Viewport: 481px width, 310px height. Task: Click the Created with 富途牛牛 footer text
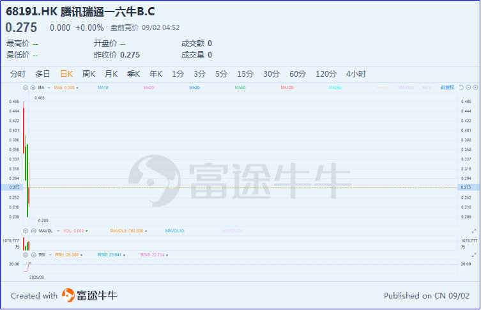(x=64, y=295)
